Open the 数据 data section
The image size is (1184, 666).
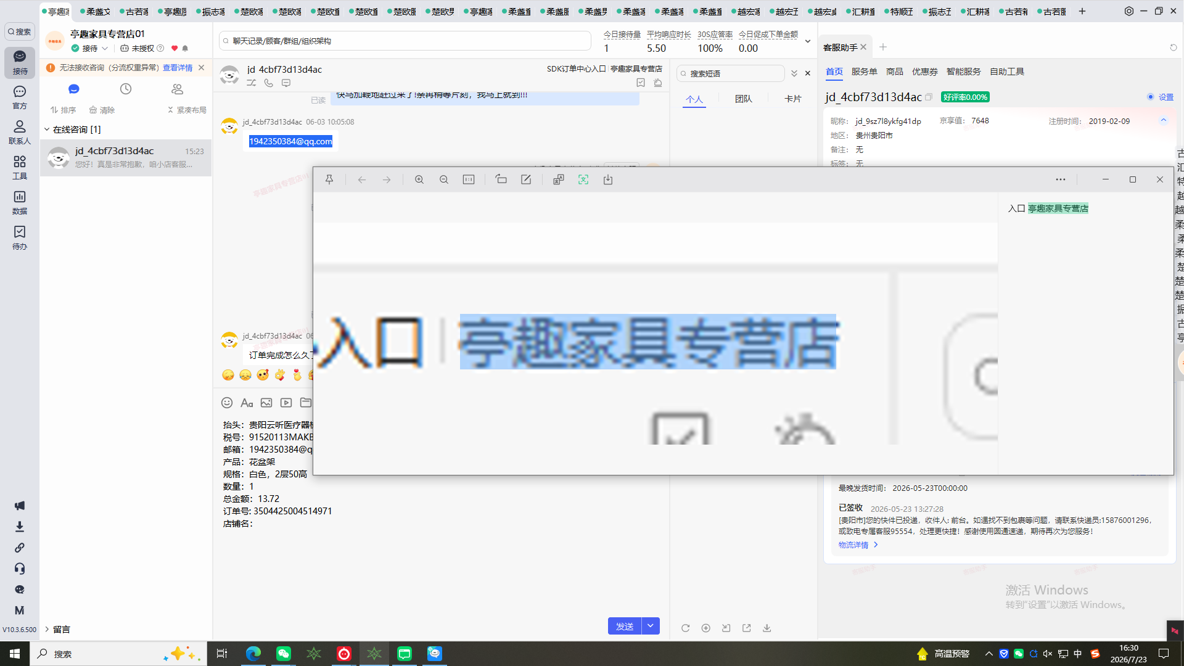[x=20, y=203]
